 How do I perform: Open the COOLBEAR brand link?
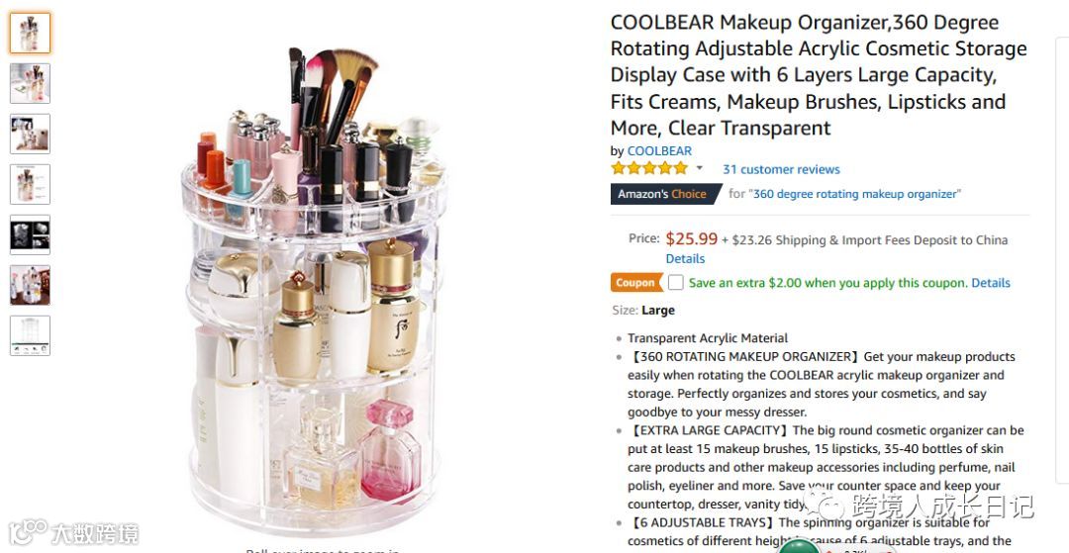point(659,151)
